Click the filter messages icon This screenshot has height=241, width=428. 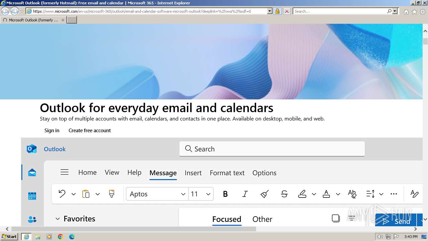pyautogui.click(x=351, y=218)
